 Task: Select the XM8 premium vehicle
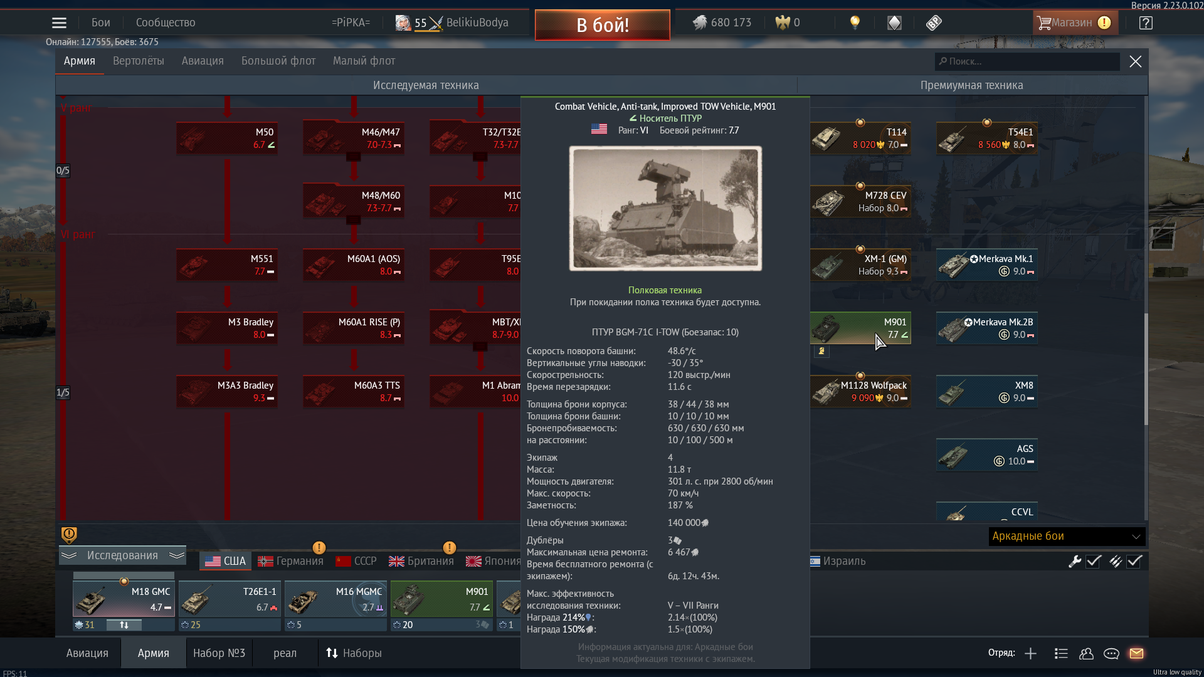987,391
